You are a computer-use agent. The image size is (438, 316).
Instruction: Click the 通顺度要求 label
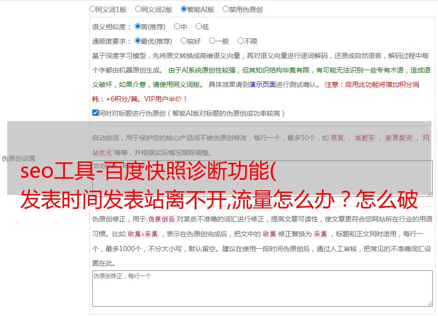point(112,41)
